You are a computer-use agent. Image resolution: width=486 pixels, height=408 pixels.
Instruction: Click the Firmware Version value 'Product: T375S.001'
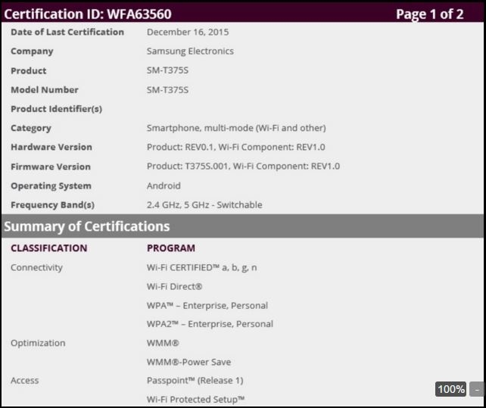point(188,167)
